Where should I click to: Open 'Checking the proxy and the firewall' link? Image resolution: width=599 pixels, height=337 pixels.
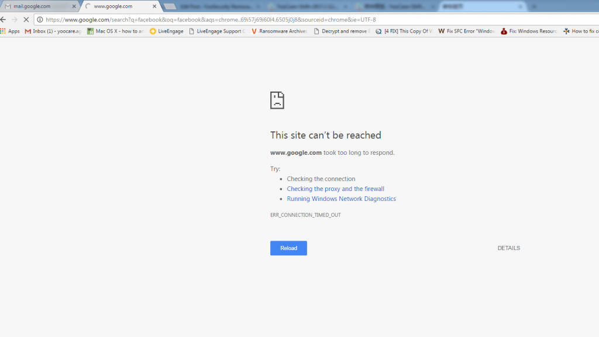tap(335, 189)
